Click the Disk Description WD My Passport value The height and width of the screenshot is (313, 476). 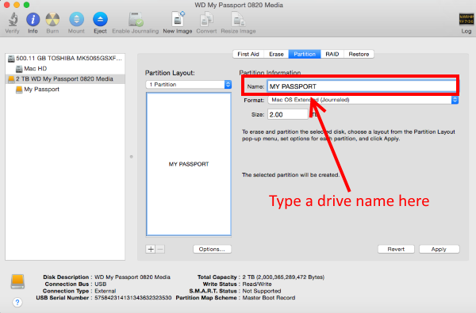132,277
